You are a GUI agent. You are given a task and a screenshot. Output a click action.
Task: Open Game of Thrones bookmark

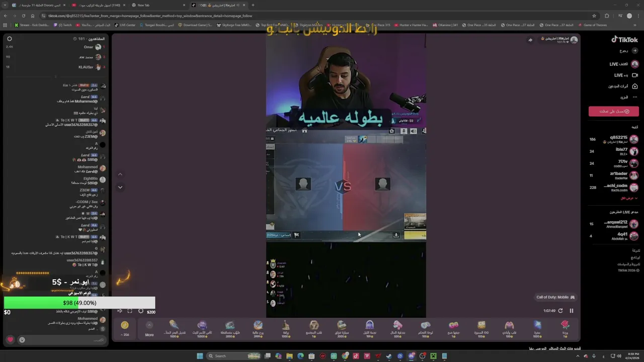click(x=593, y=25)
